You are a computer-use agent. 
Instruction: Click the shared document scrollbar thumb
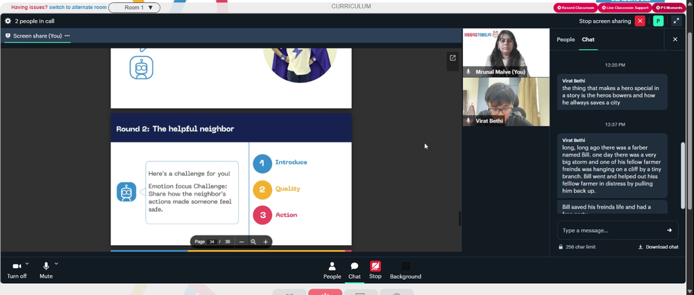(x=459, y=218)
